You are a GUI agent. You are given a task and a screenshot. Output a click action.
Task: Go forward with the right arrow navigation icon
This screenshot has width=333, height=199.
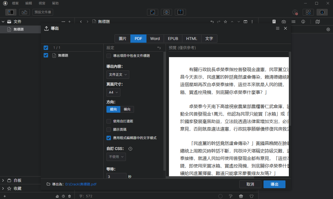pyautogui.click(x=88, y=22)
